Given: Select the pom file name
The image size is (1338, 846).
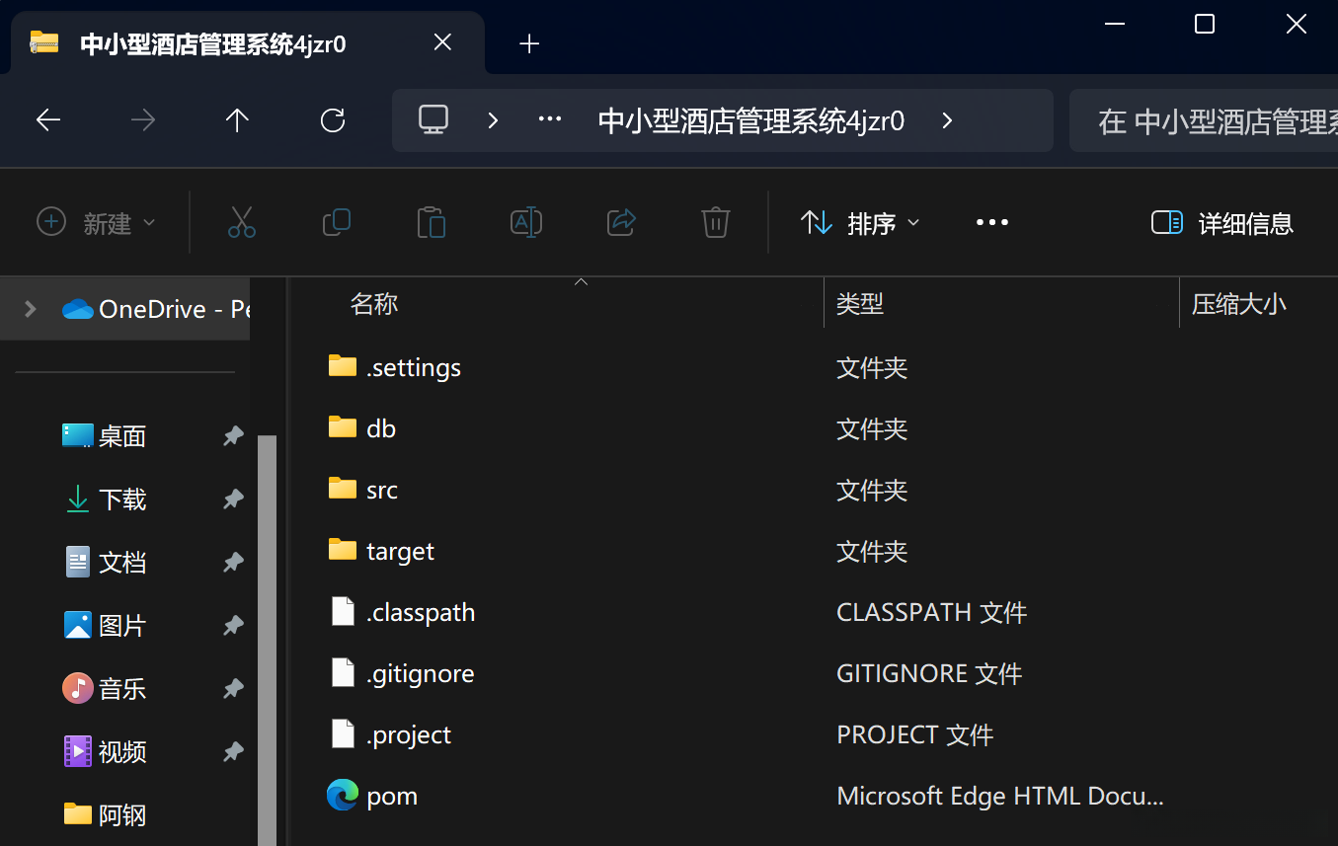Looking at the screenshot, I should (x=392, y=797).
